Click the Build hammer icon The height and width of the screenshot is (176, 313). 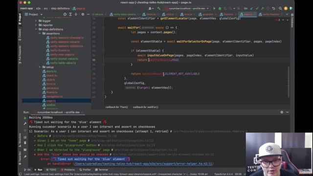[x=158, y=8]
